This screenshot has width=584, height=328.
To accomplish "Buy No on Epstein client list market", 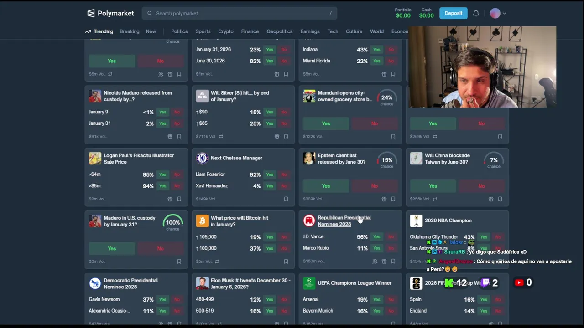I will (375, 186).
